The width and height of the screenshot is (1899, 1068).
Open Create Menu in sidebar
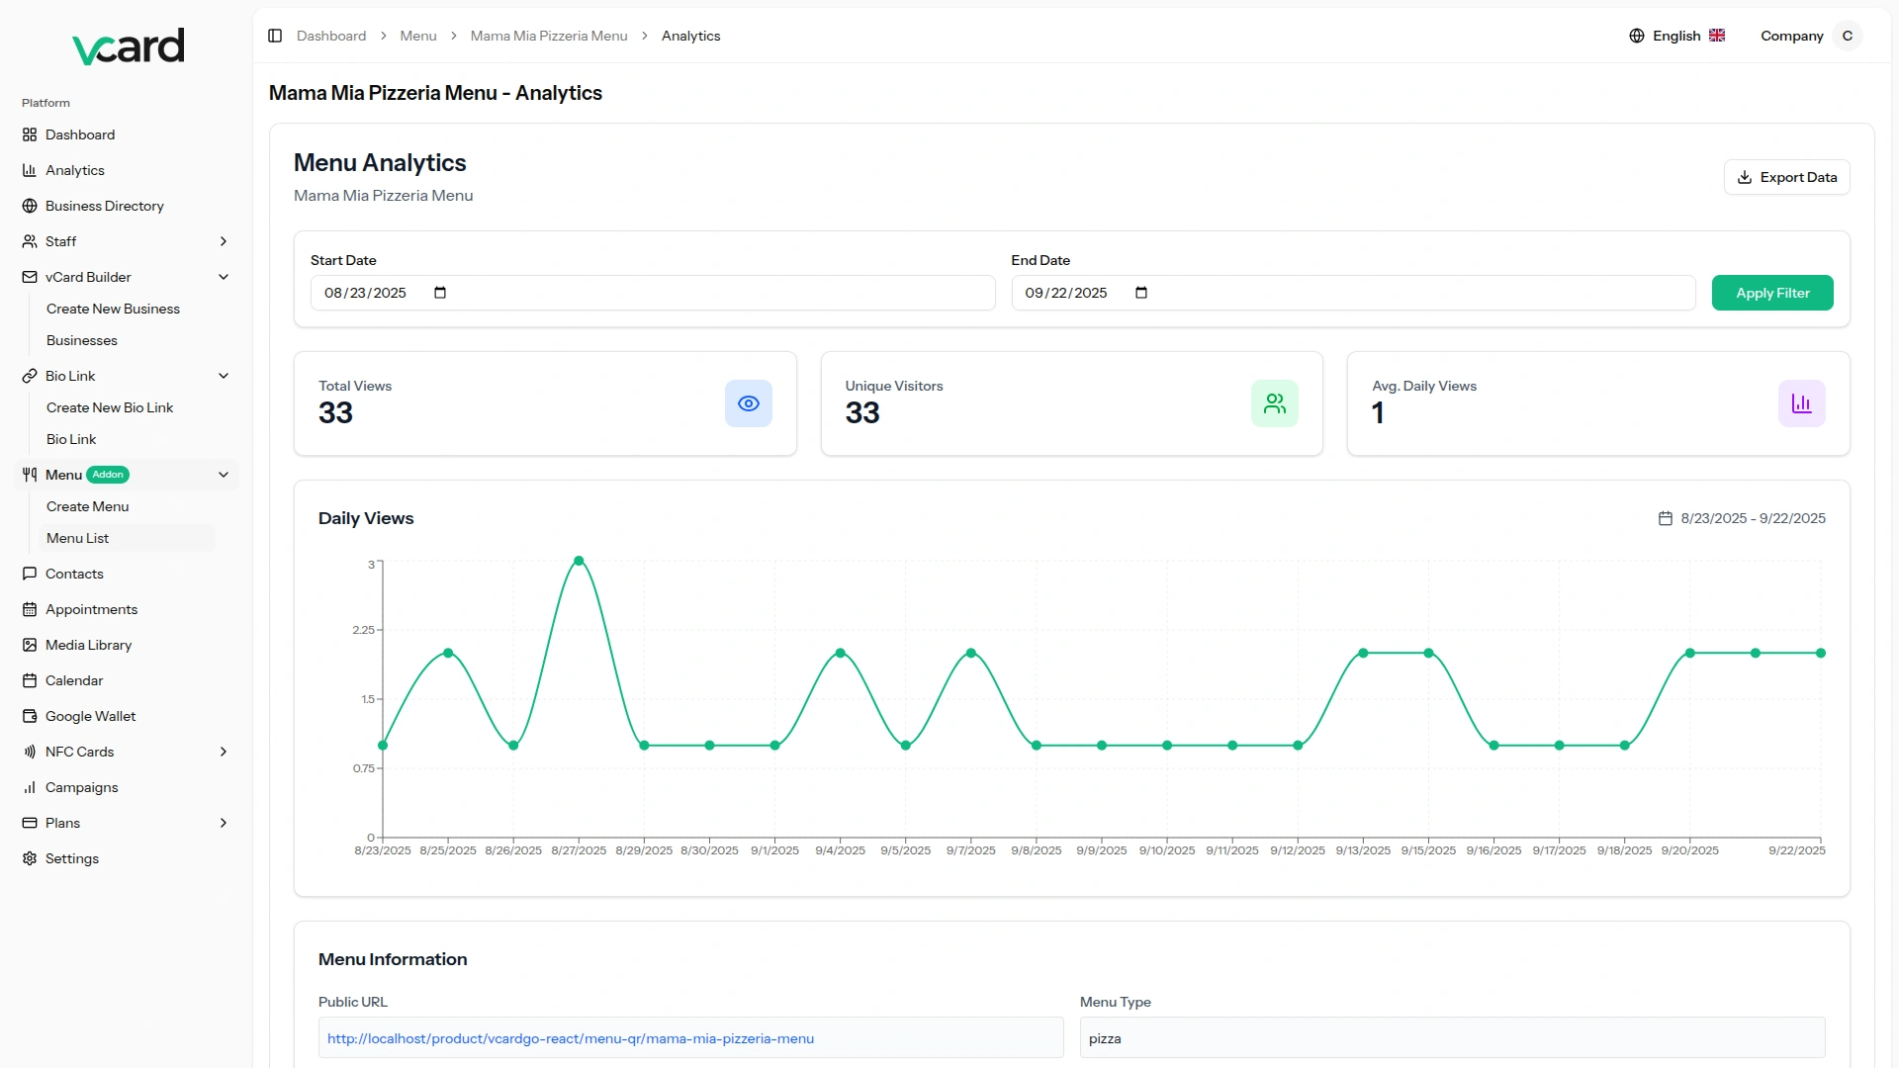[x=88, y=506]
